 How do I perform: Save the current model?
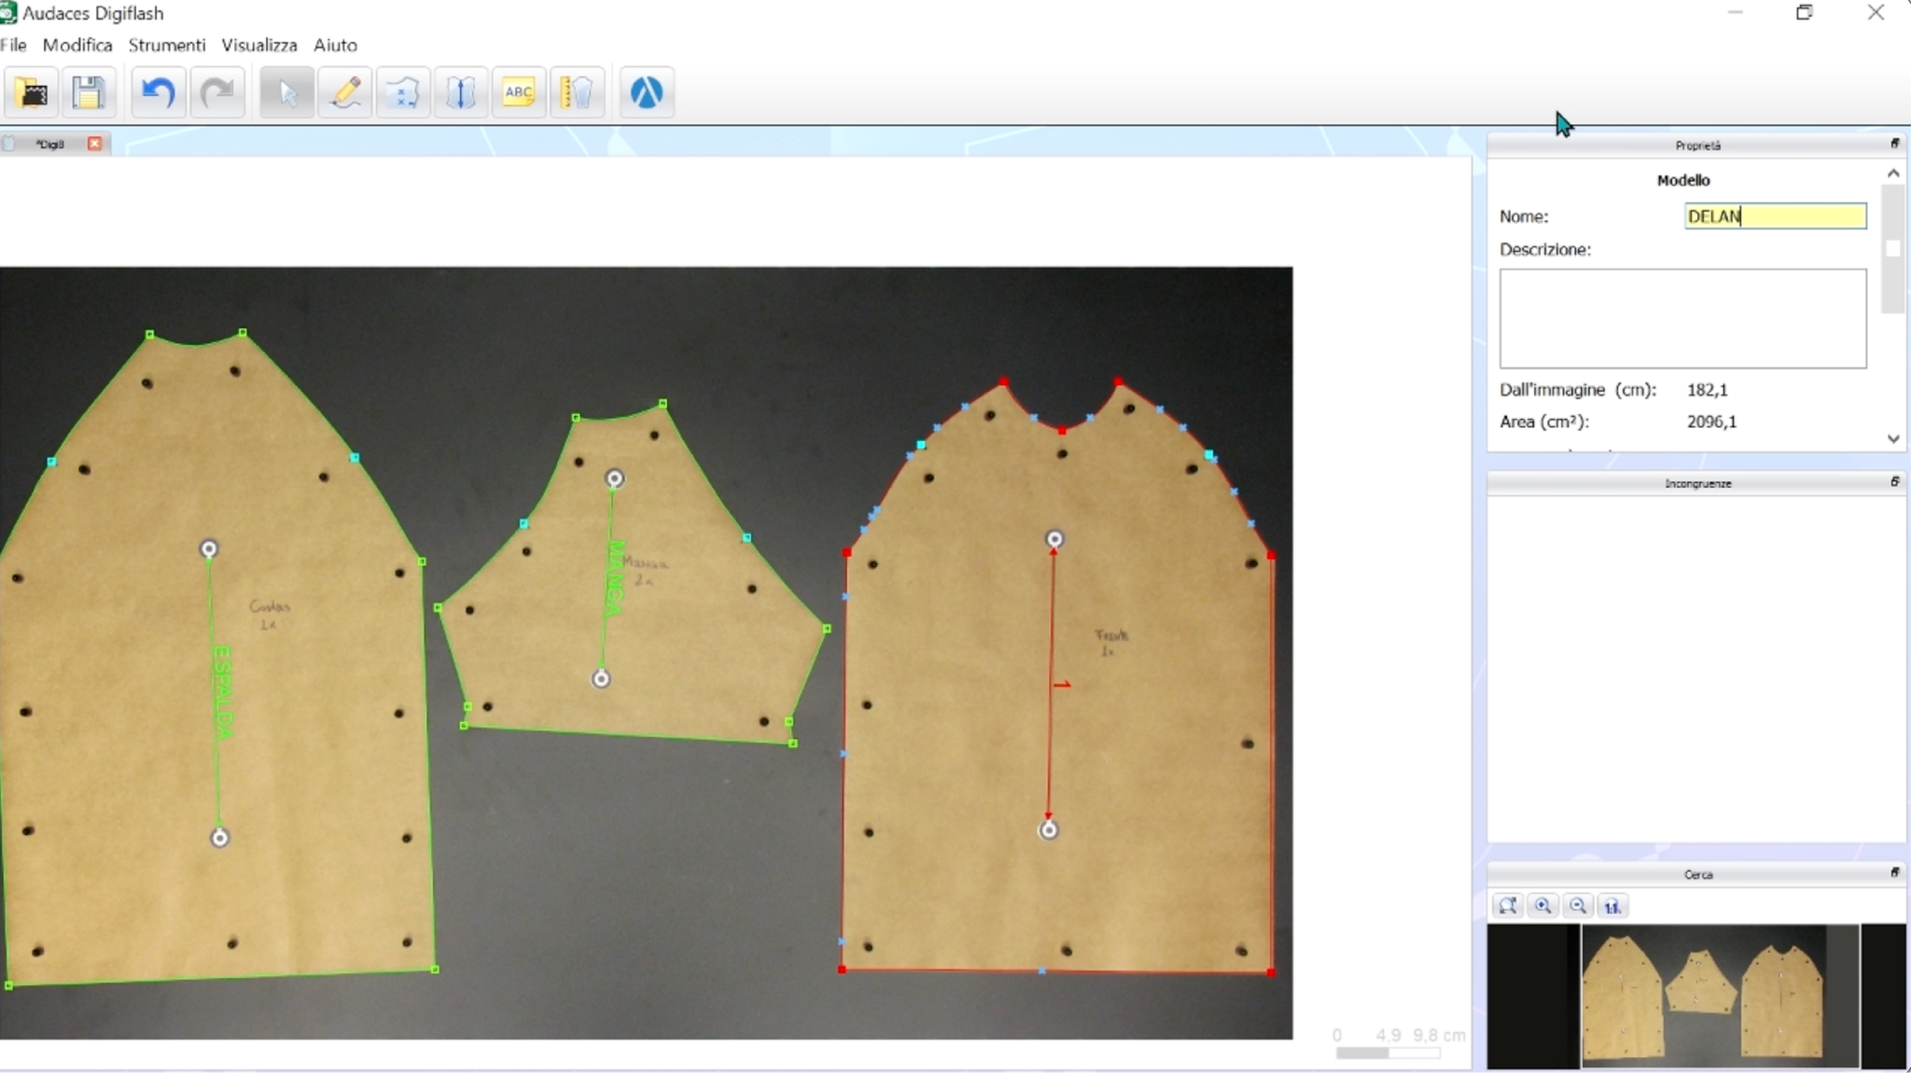90,91
